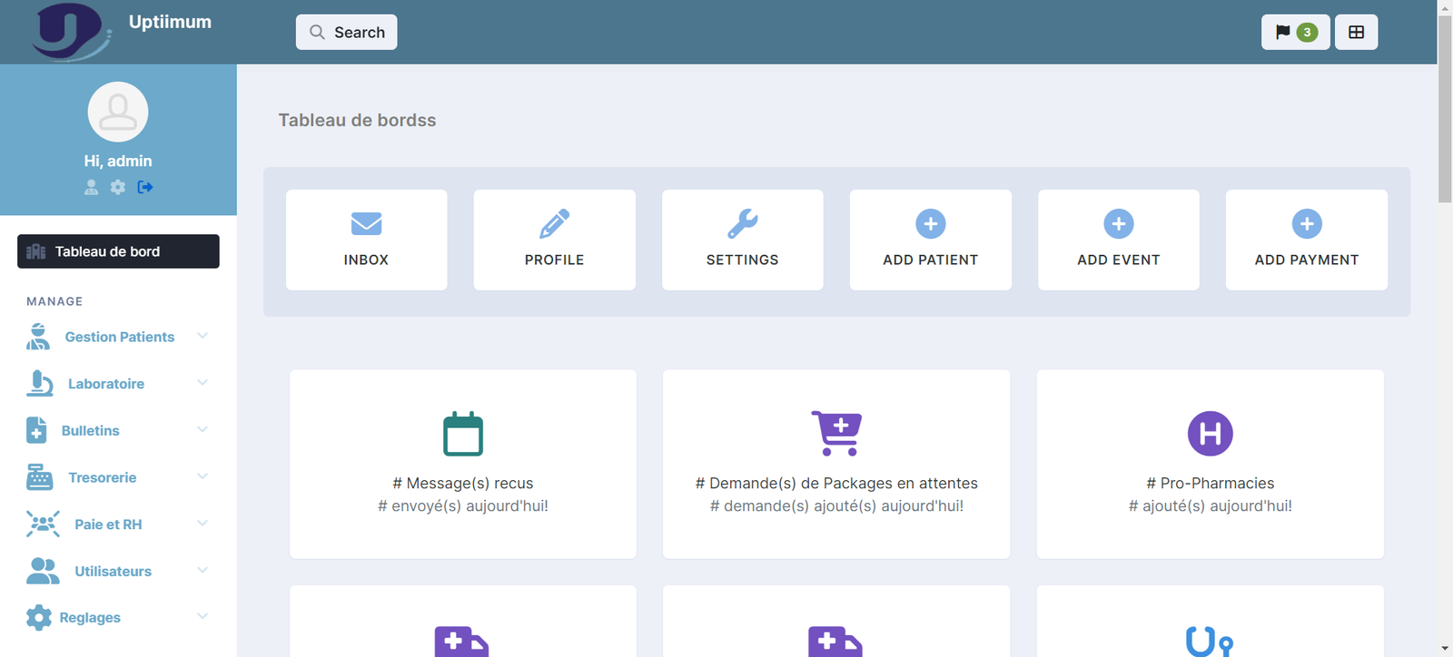Open the Demande(s) de Packages card
The height and width of the screenshot is (657, 1453).
click(x=835, y=464)
